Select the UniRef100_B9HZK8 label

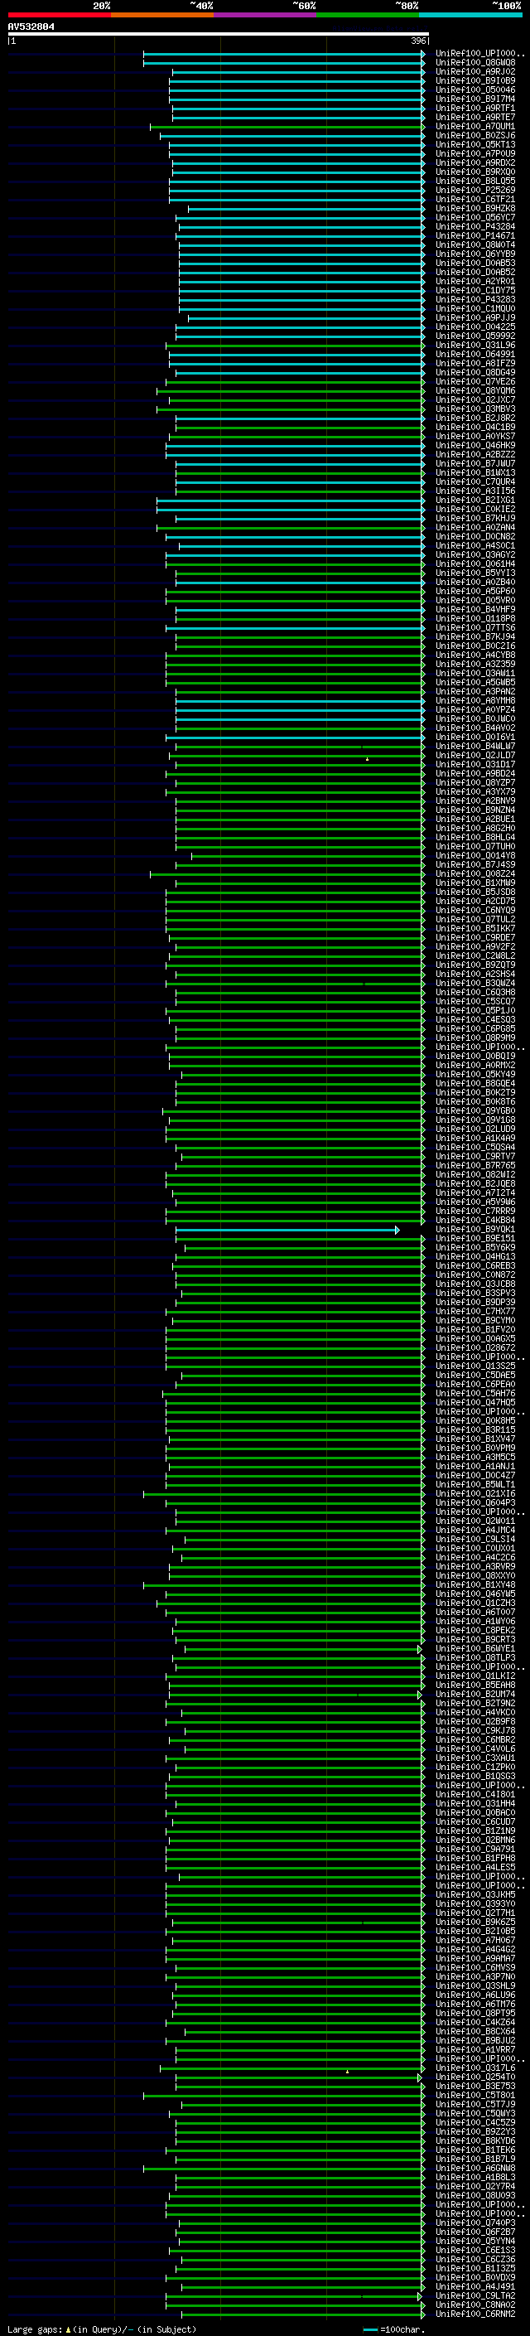tap(475, 210)
